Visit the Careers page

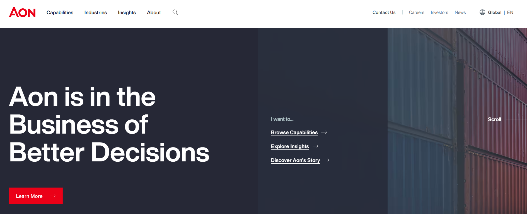point(416,12)
